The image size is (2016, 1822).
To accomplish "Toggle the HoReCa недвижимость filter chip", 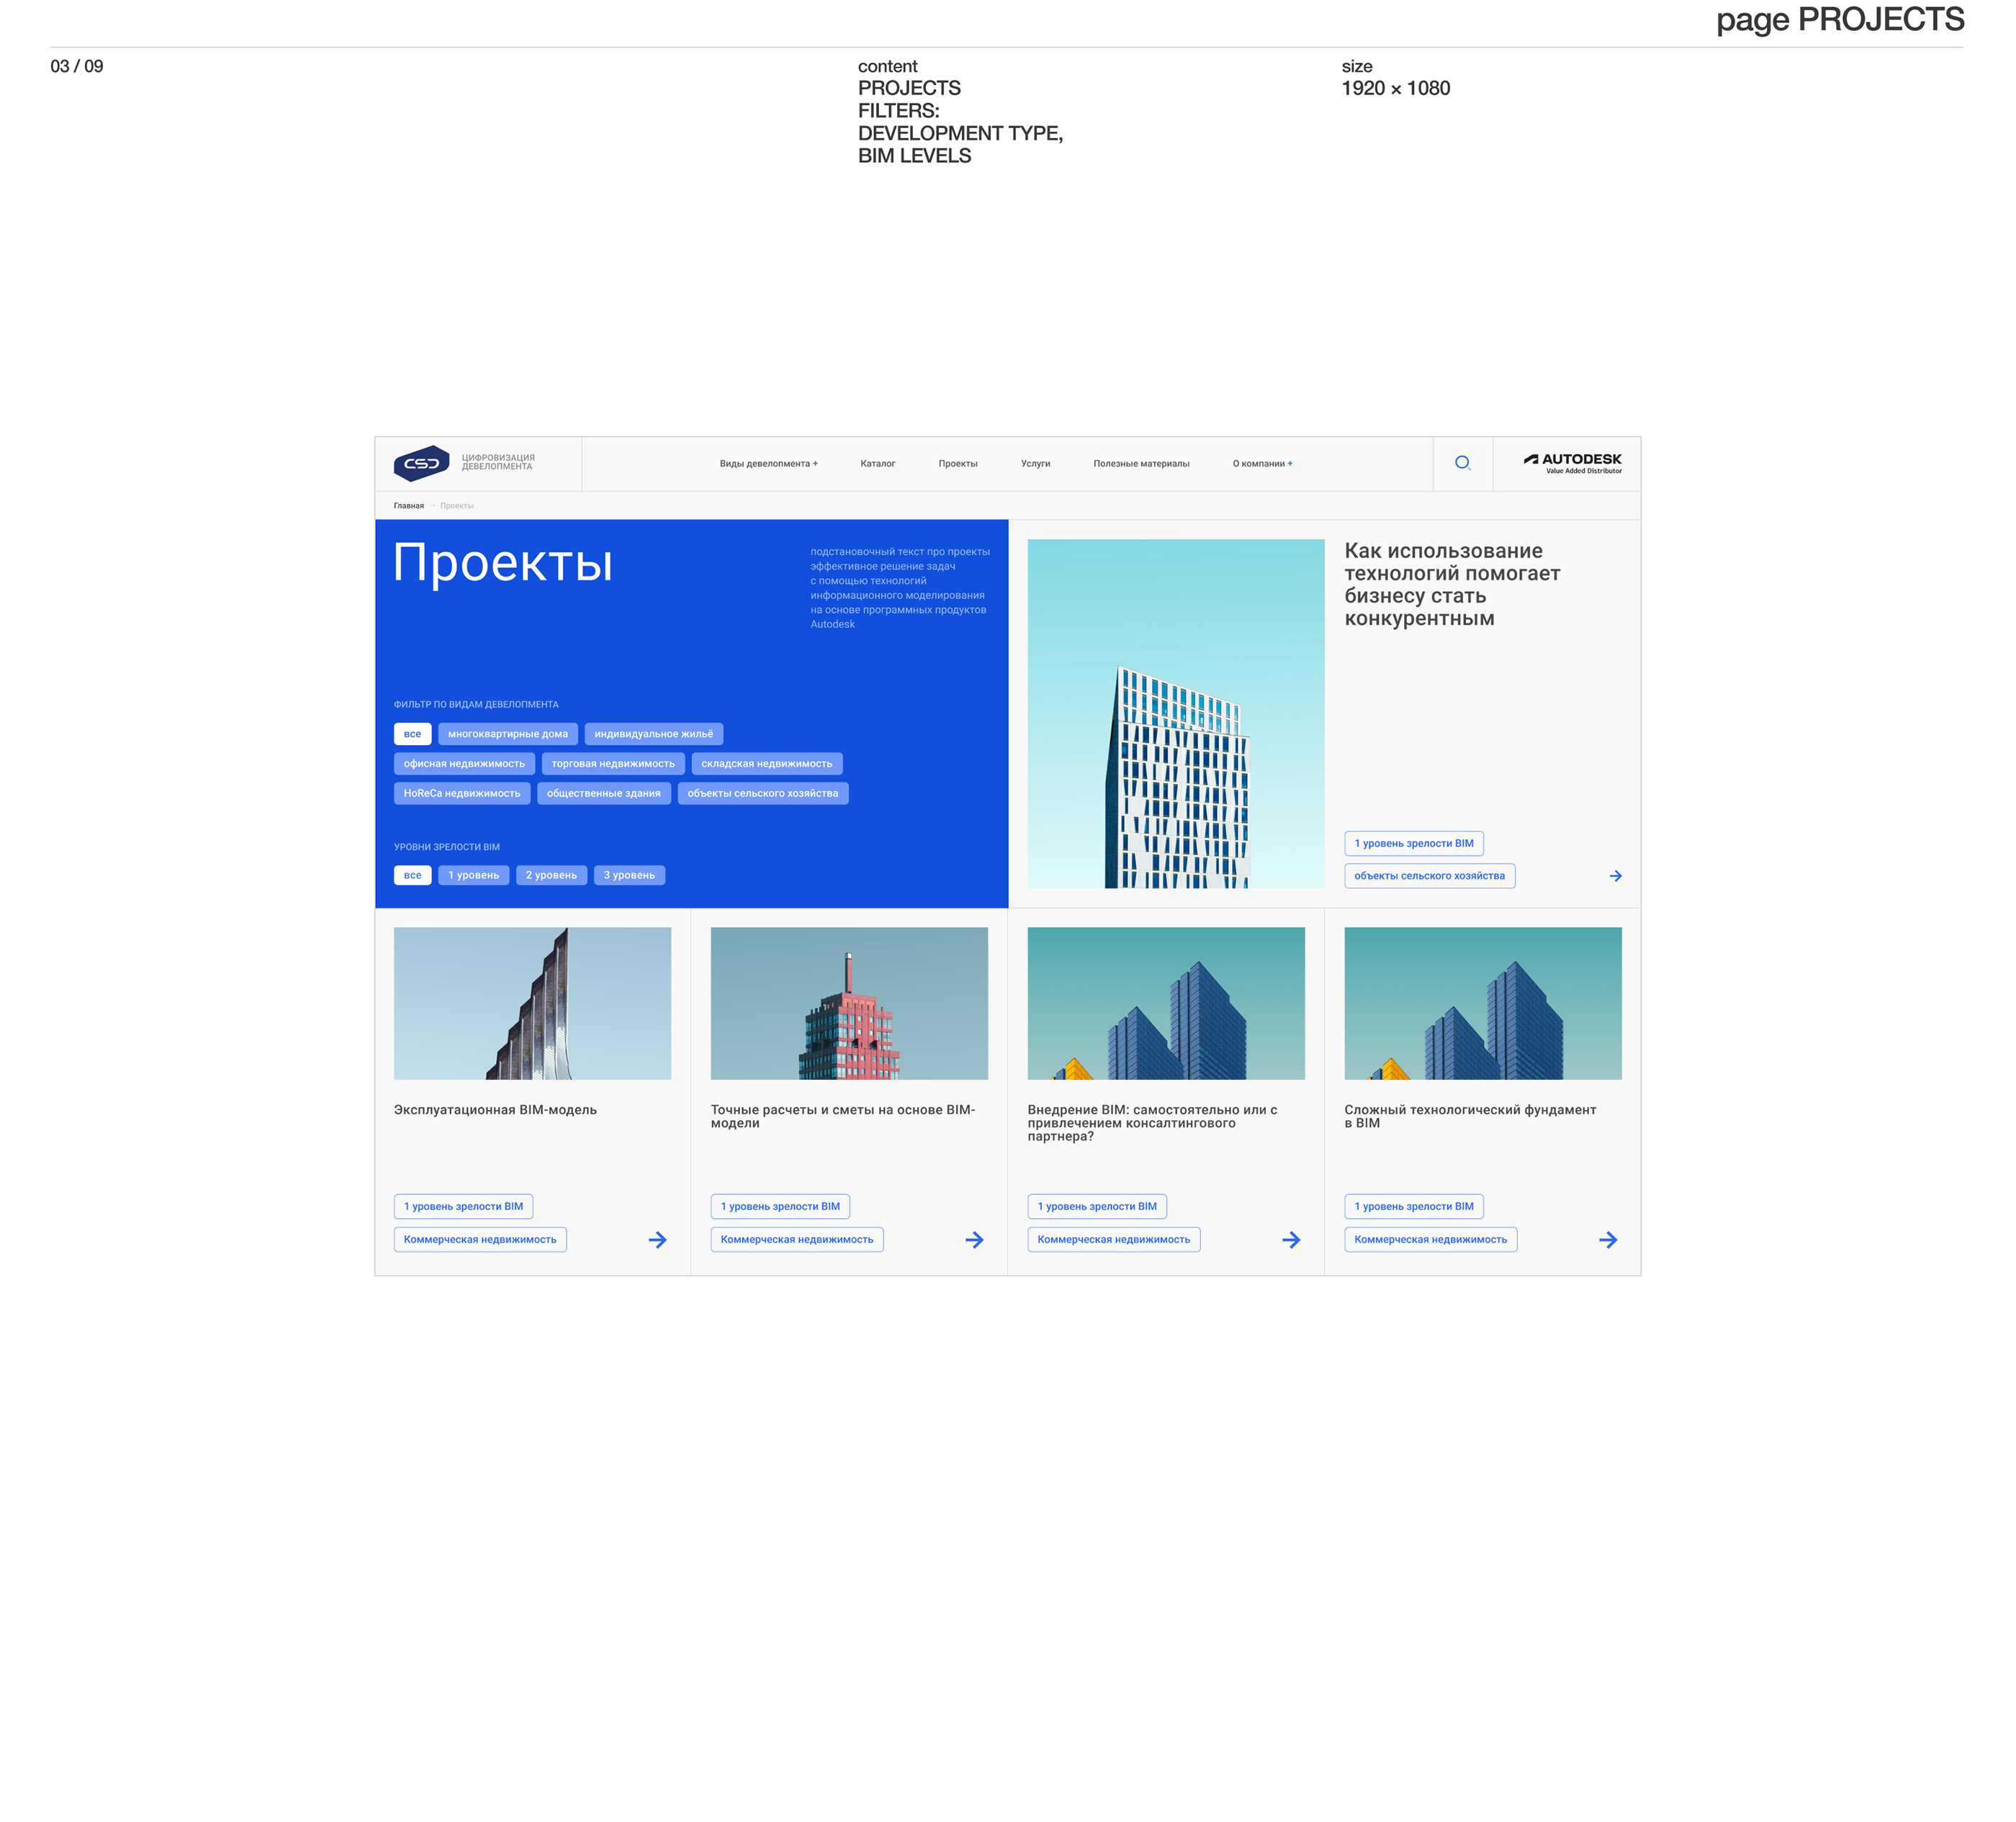I will (x=461, y=793).
